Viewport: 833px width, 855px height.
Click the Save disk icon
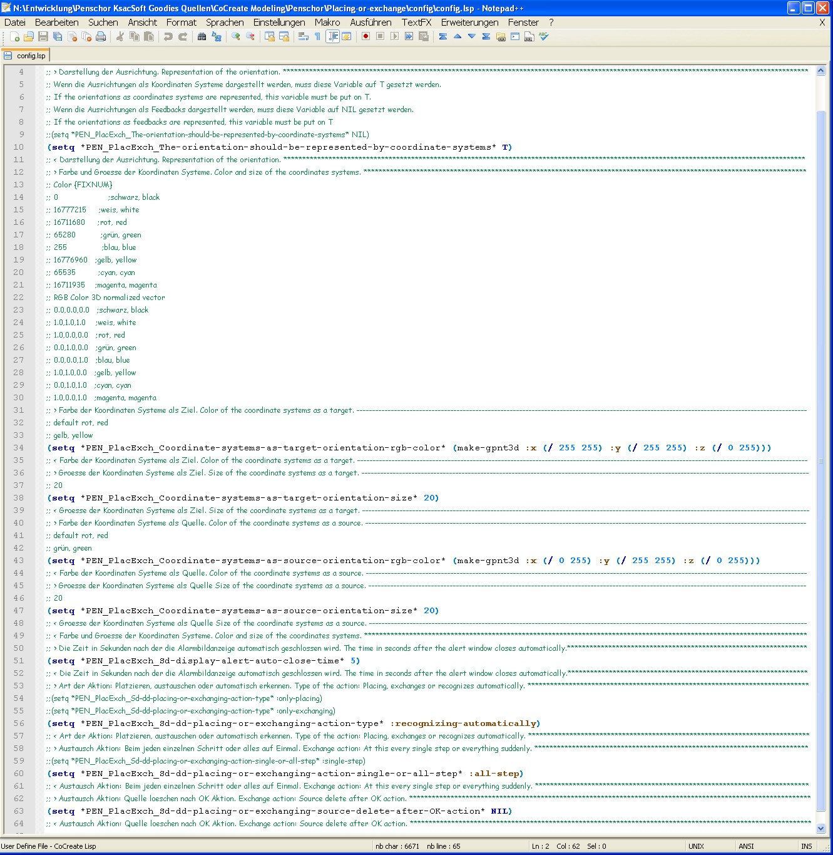tap(43, 37)
